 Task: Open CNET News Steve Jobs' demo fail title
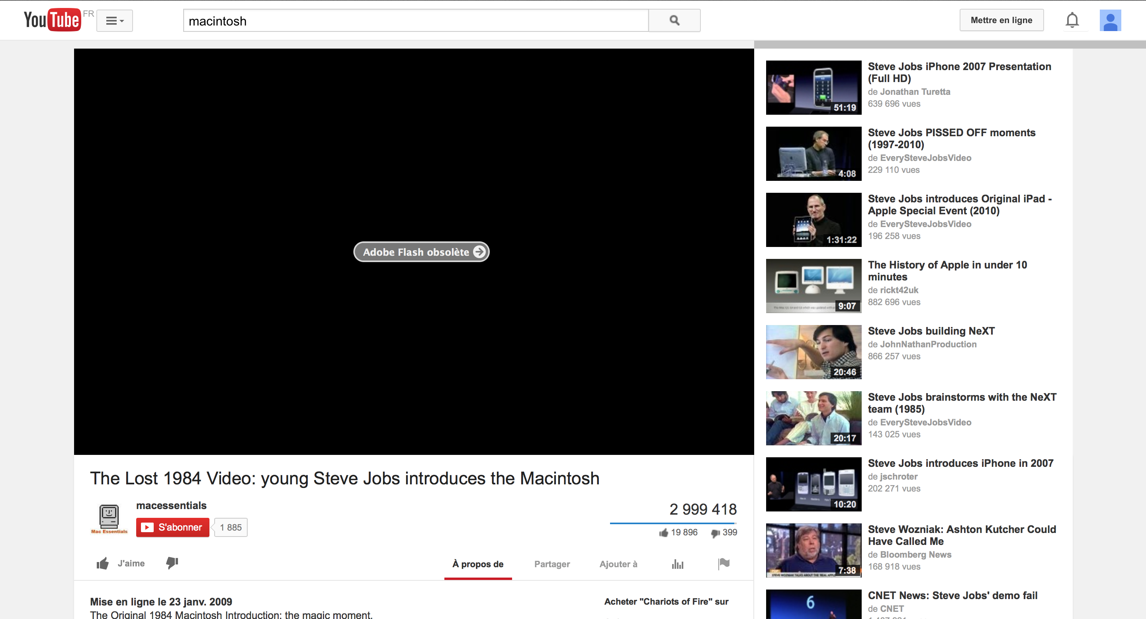coord(952,595)
